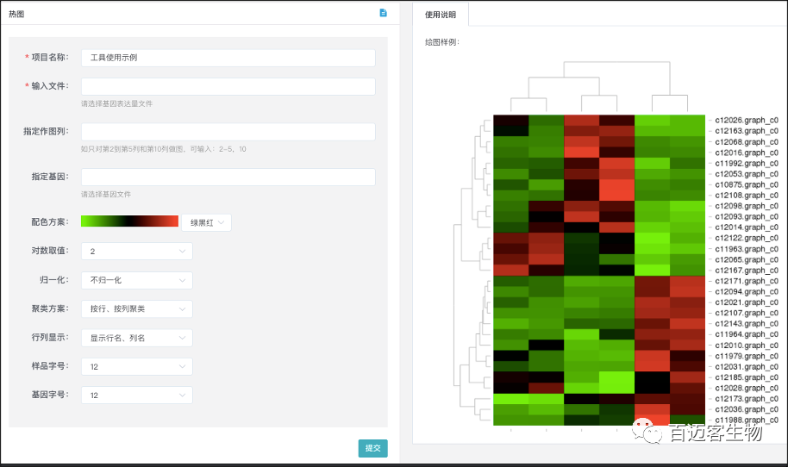Open the 绿黑红 color scheme dropdown

coord(206,222)
